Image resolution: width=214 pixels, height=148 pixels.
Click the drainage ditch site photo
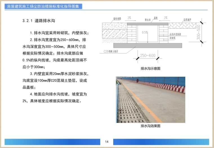[x=150, y=100]
